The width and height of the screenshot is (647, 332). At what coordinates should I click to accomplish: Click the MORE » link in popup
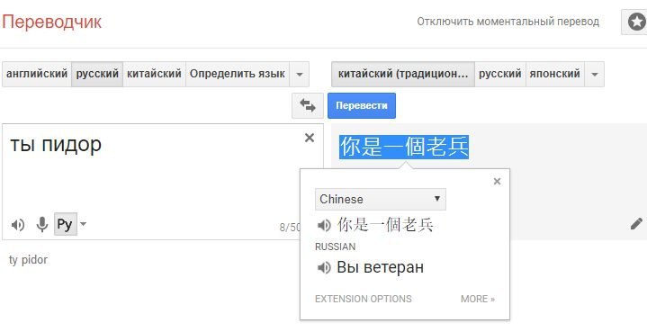click(478, 299)
